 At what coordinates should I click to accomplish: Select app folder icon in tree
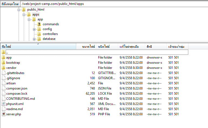pyautogui.click(x=34, y=19)
